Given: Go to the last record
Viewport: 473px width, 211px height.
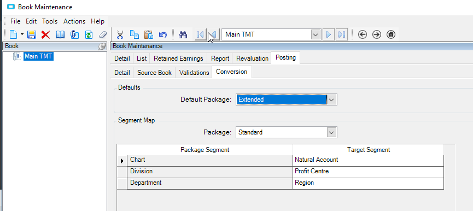Looking at the screenshot, I should 341,34.
